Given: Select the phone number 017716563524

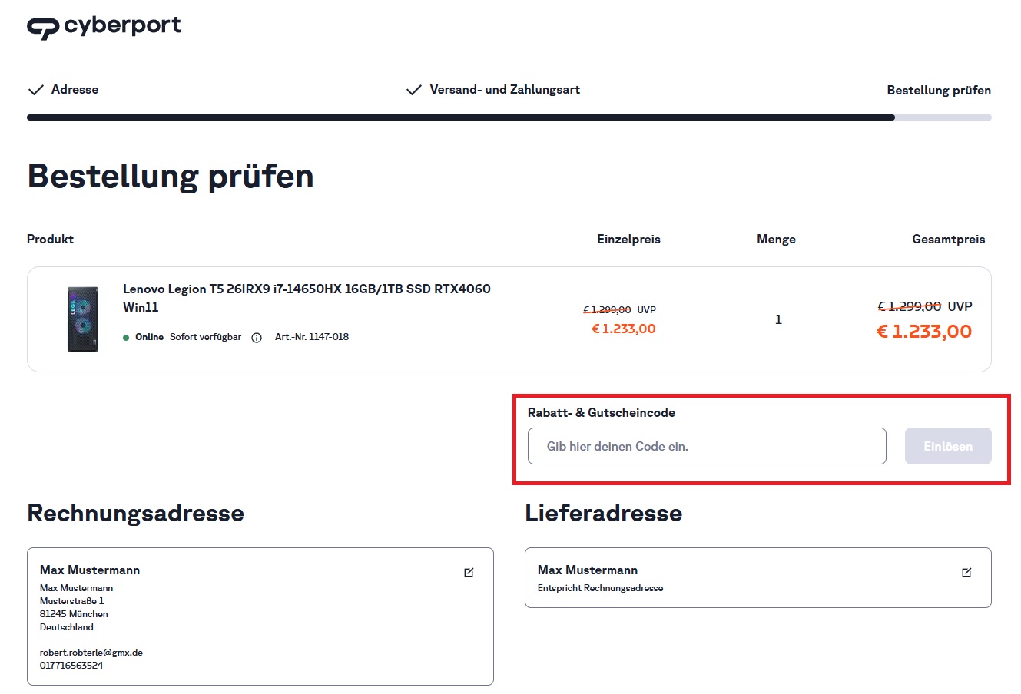Looking at the screenshot, I should [x=71, y=666].
